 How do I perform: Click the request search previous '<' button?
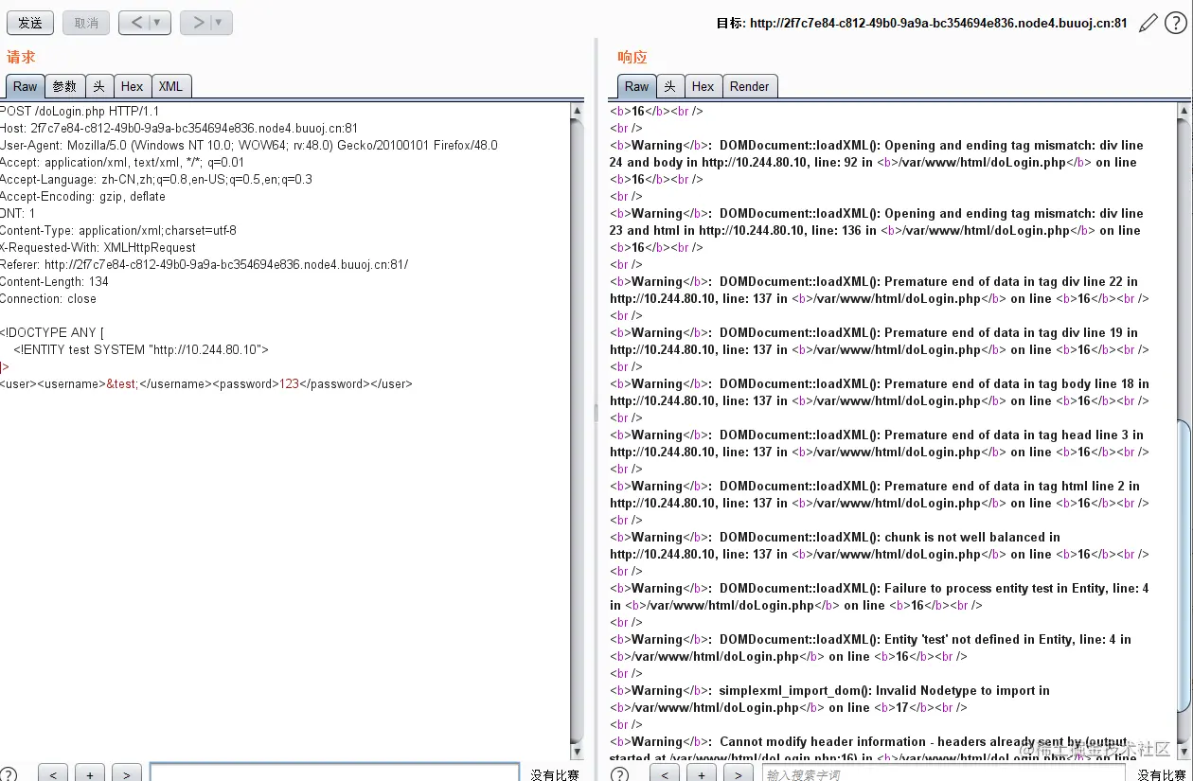pyautogui.click(x=53, y=774)
